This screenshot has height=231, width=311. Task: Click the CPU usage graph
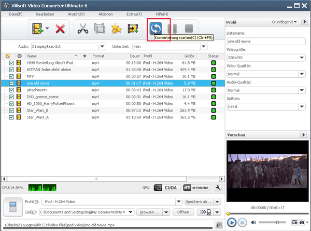[x=43, y=188]
